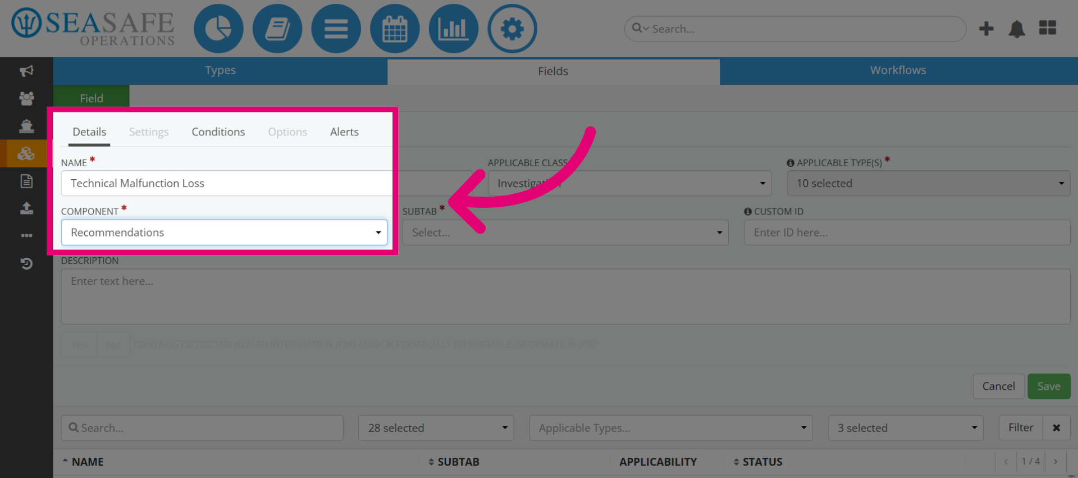
Task: Click the Custom ID info icon
Action: (748, 212)
